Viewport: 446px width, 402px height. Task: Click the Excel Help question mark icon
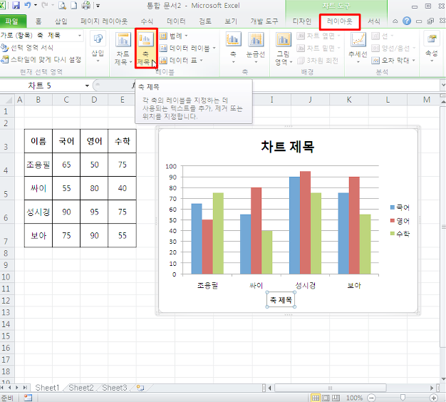407,21
